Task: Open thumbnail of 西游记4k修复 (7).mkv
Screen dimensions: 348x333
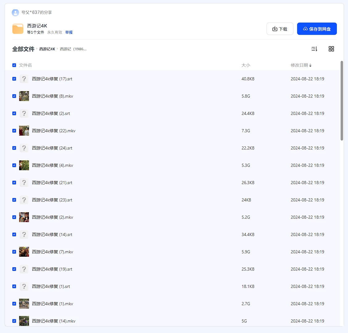Action: [24, 252]
